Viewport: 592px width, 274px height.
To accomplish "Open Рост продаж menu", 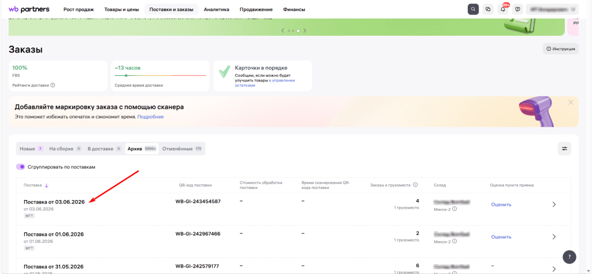I will click(79, 9).
